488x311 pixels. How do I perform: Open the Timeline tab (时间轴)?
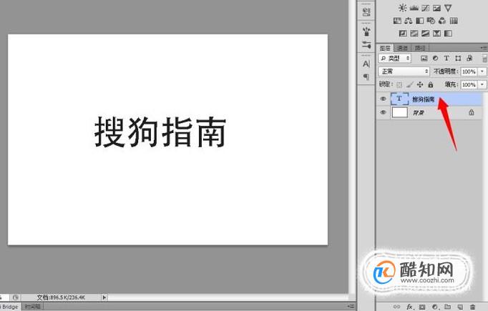(x=33, y=307)
